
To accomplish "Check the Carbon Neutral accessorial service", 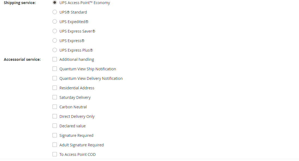I will [55, 106].
